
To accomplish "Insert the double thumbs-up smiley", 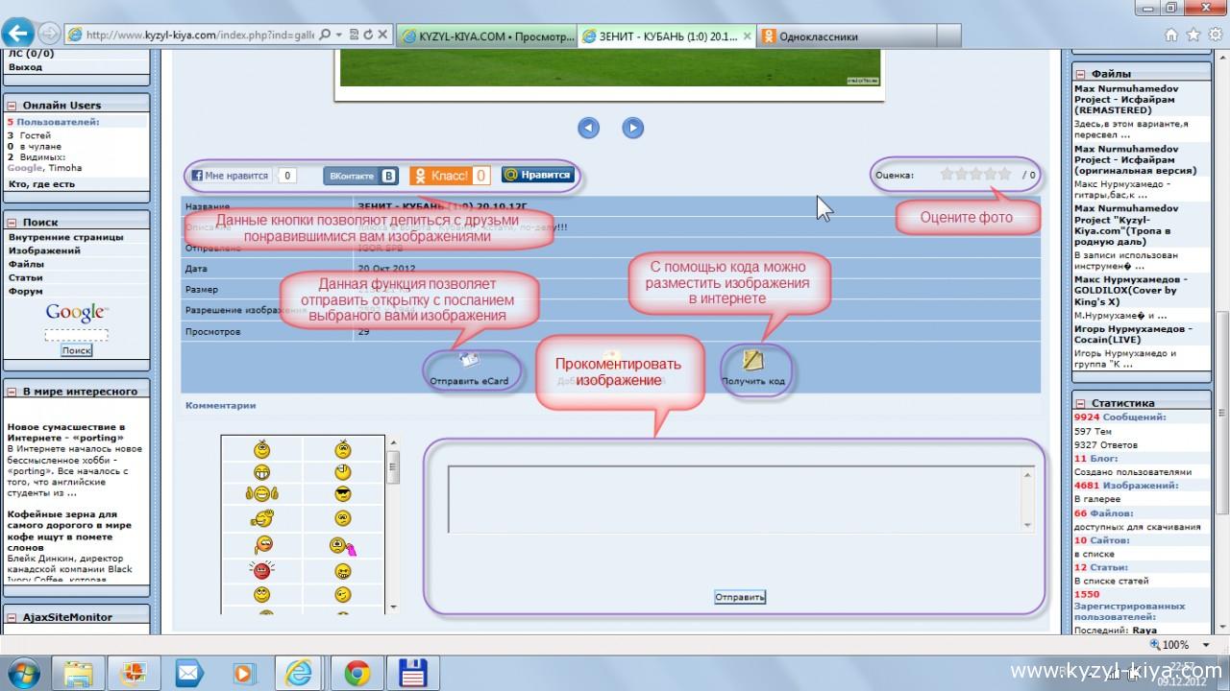I will pos(261,495).
